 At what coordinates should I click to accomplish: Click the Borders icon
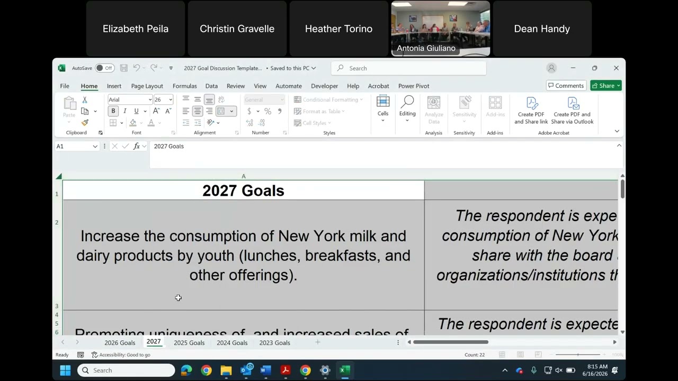click(x=113, y=123)
